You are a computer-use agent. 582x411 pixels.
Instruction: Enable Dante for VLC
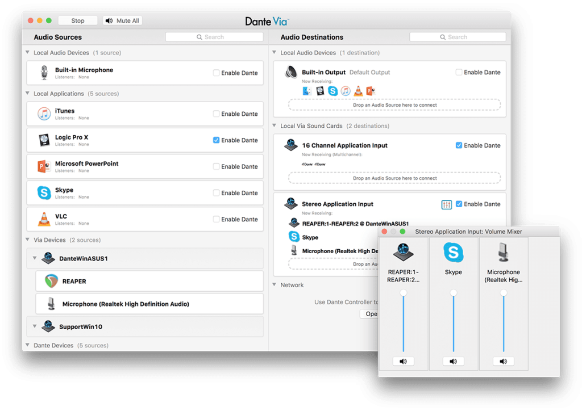tap(216, 219)
